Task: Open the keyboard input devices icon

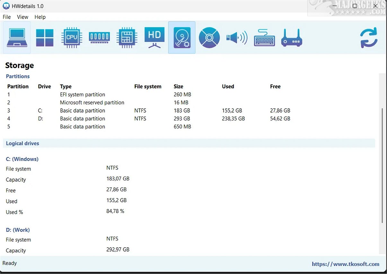Action: click(x=264, y=38)
